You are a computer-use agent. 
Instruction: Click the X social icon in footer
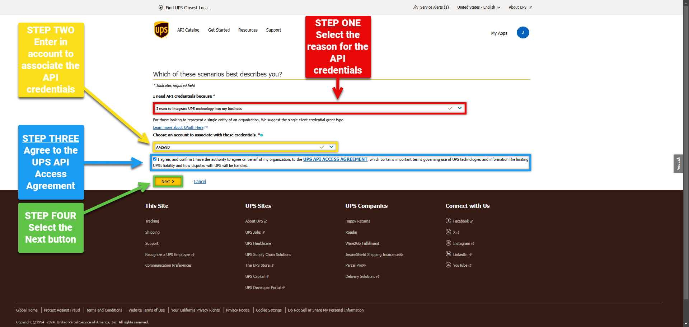coord(448,232)
